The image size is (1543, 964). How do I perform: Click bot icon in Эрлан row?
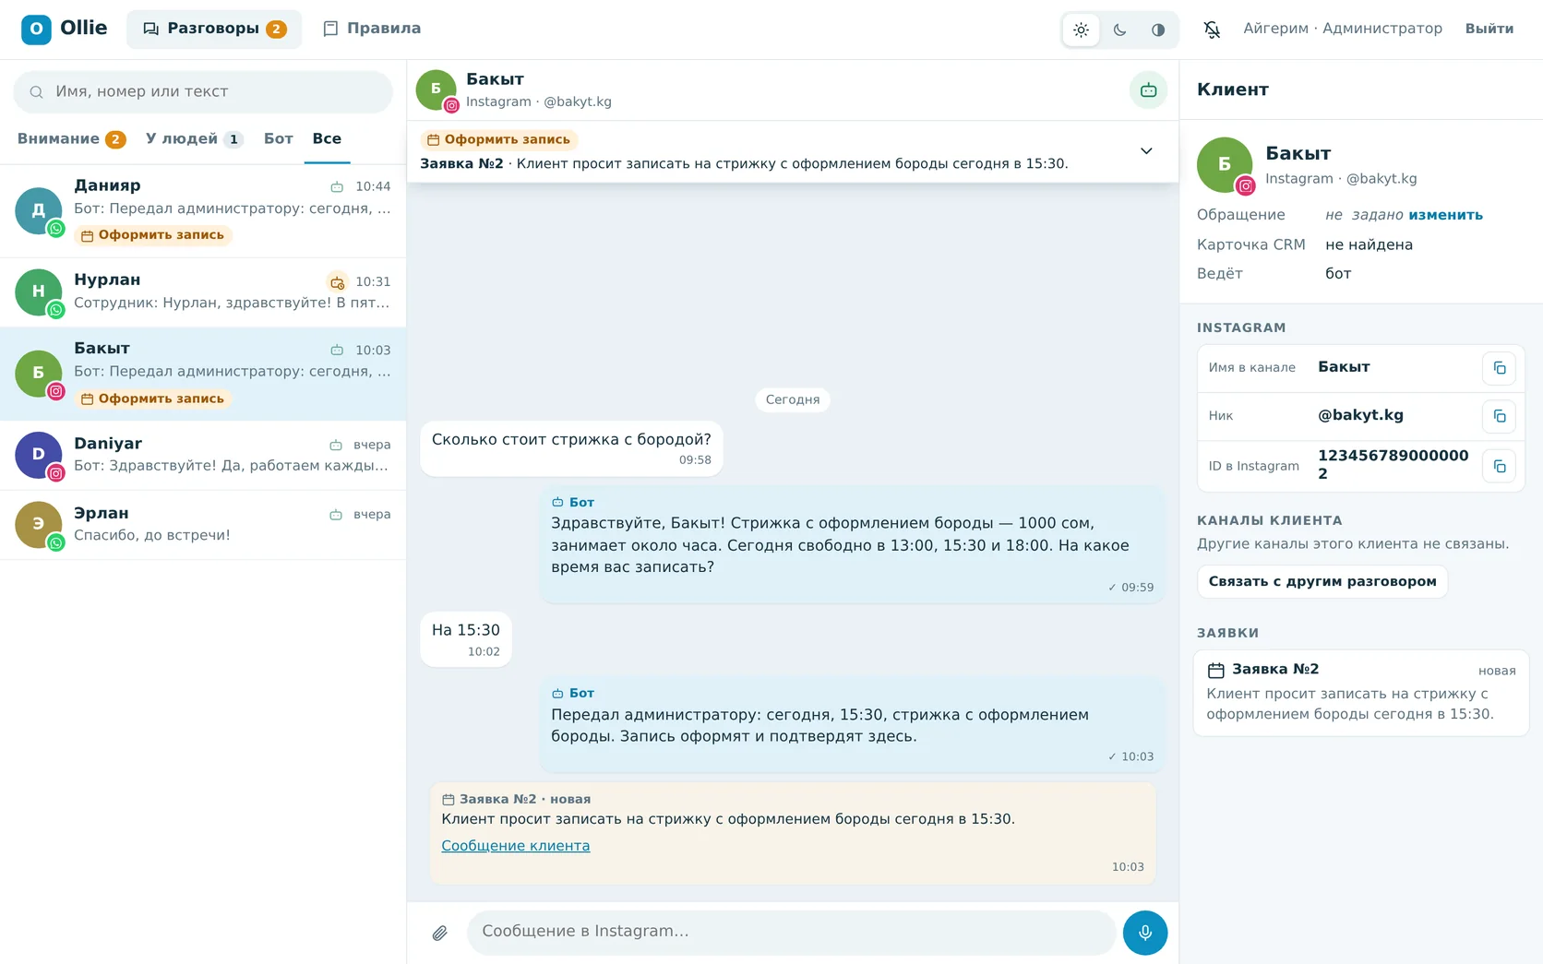pos(336,515)
